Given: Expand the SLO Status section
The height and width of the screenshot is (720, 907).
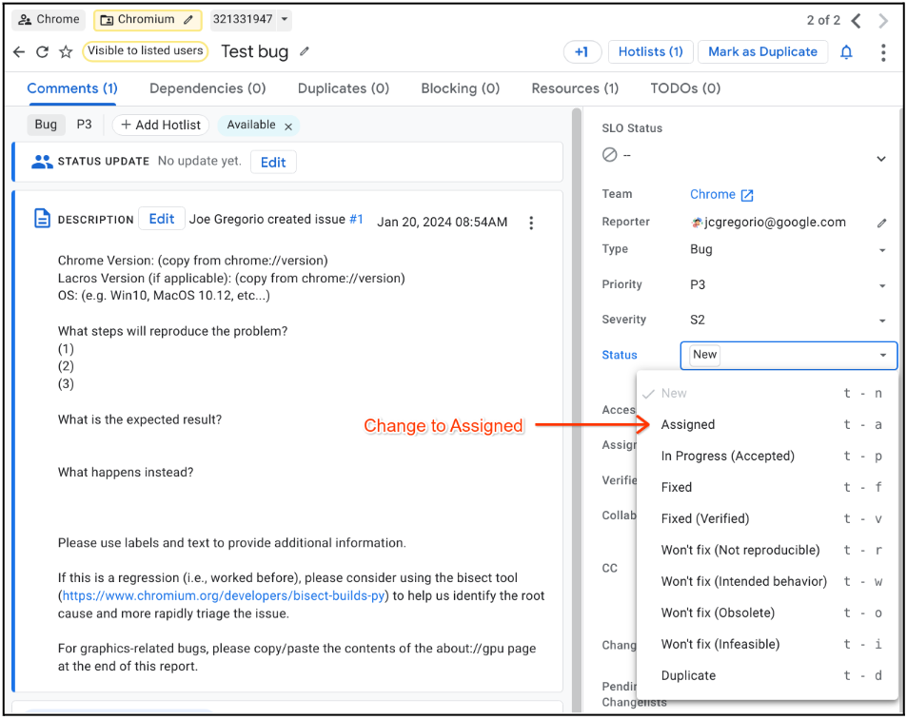Looking at the screenshot, I should [880, 158].
